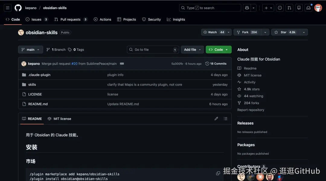The height and width of the screenshot is (181, 326).
Task: Open the issues icon in header
Action: coord(280,8)
